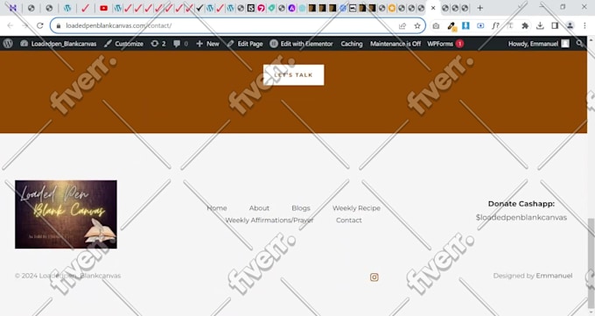
Task: Go back to the previous page
Action: tap(10, 26)
